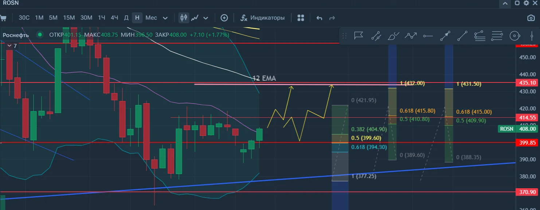Undo the last chart action
The image size is (540, 210).
click(x=320, y=18)
